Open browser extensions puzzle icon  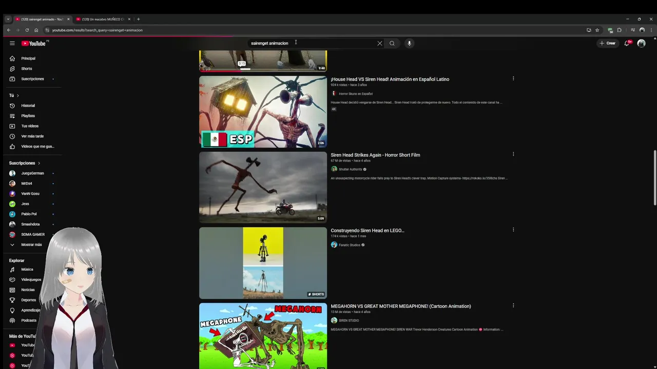coord(619,30)
